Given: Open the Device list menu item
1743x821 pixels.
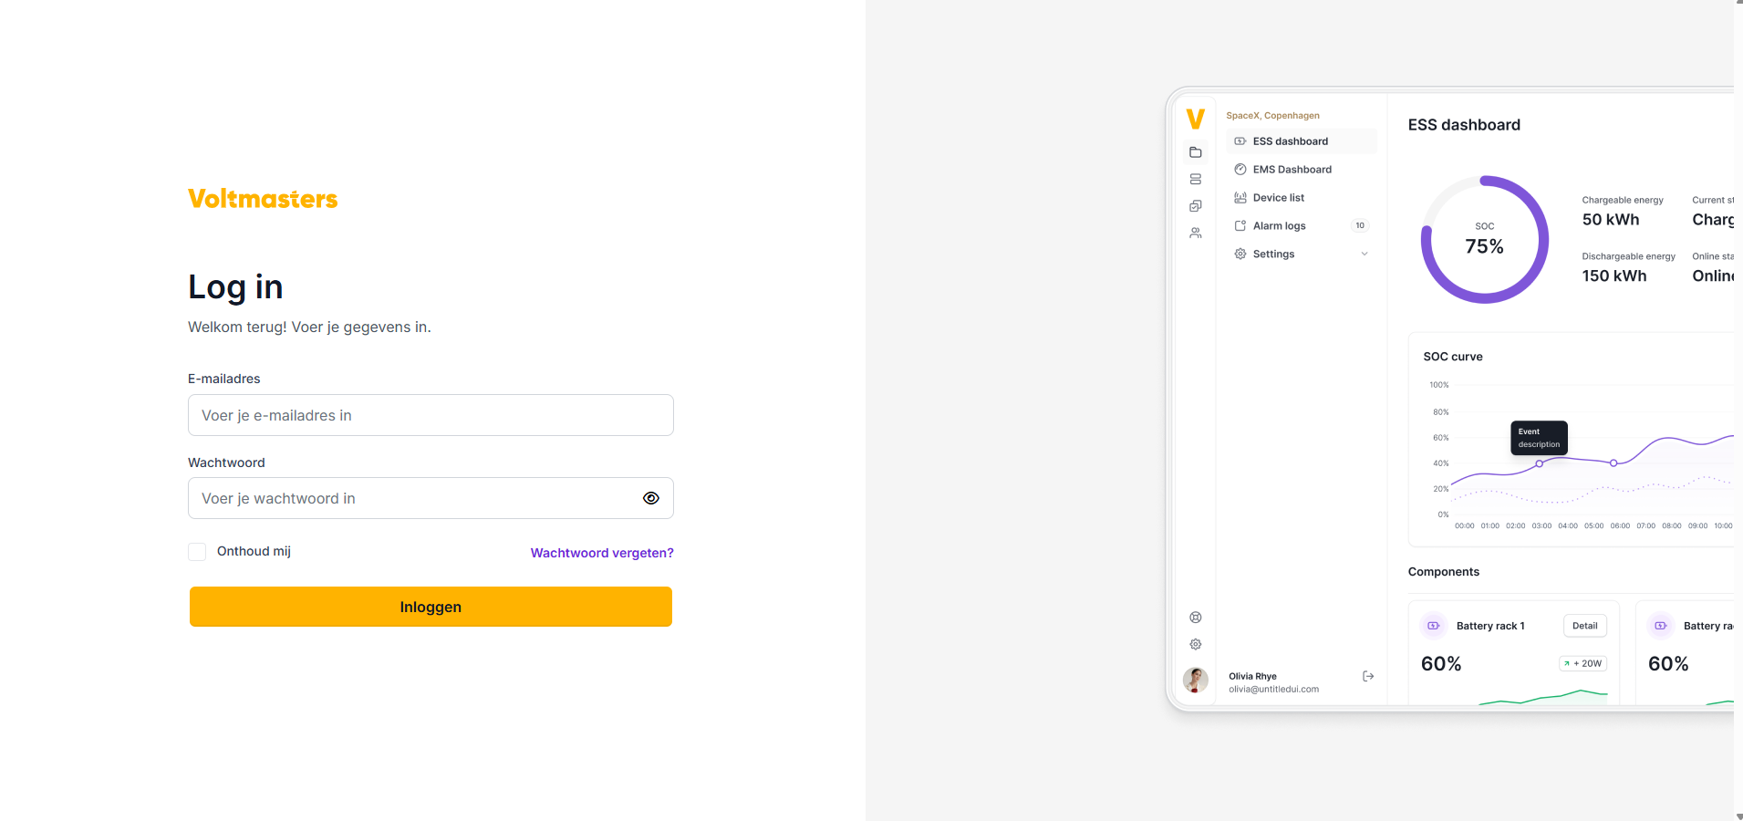Looking at the screenshot, I should coord(1278,198).
